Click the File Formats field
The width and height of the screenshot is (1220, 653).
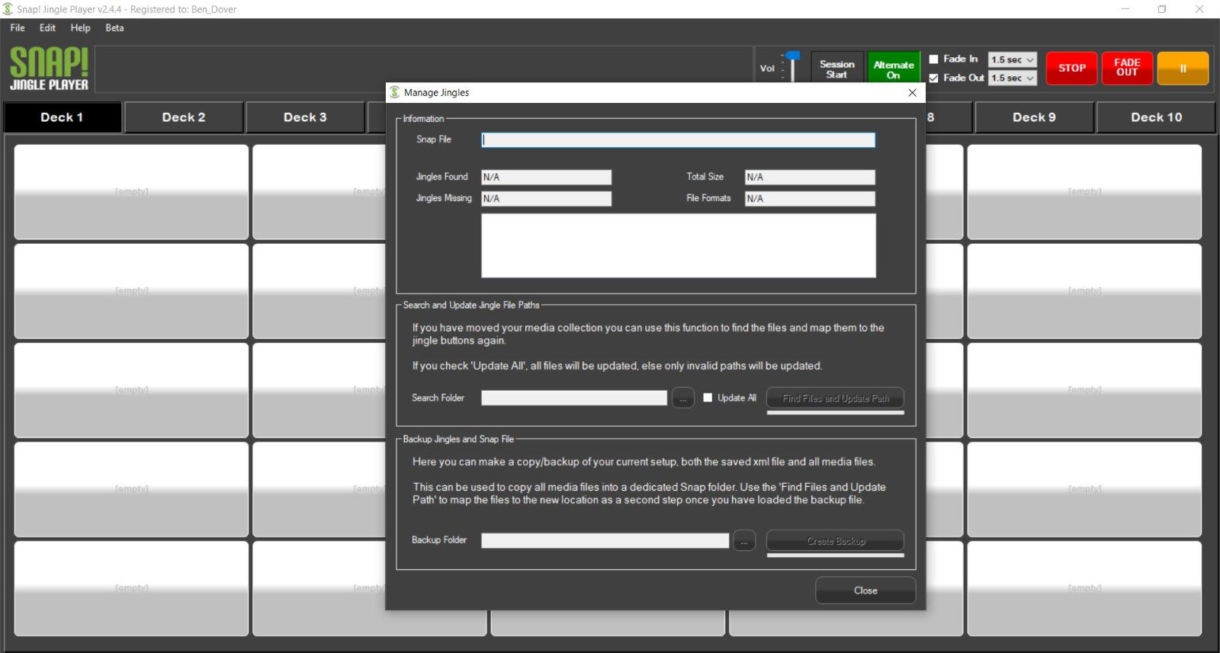click(x=810, y=199)
